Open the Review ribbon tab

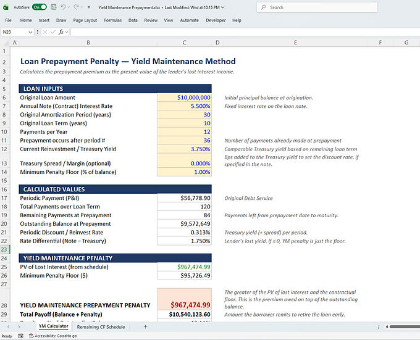[151, 20]
